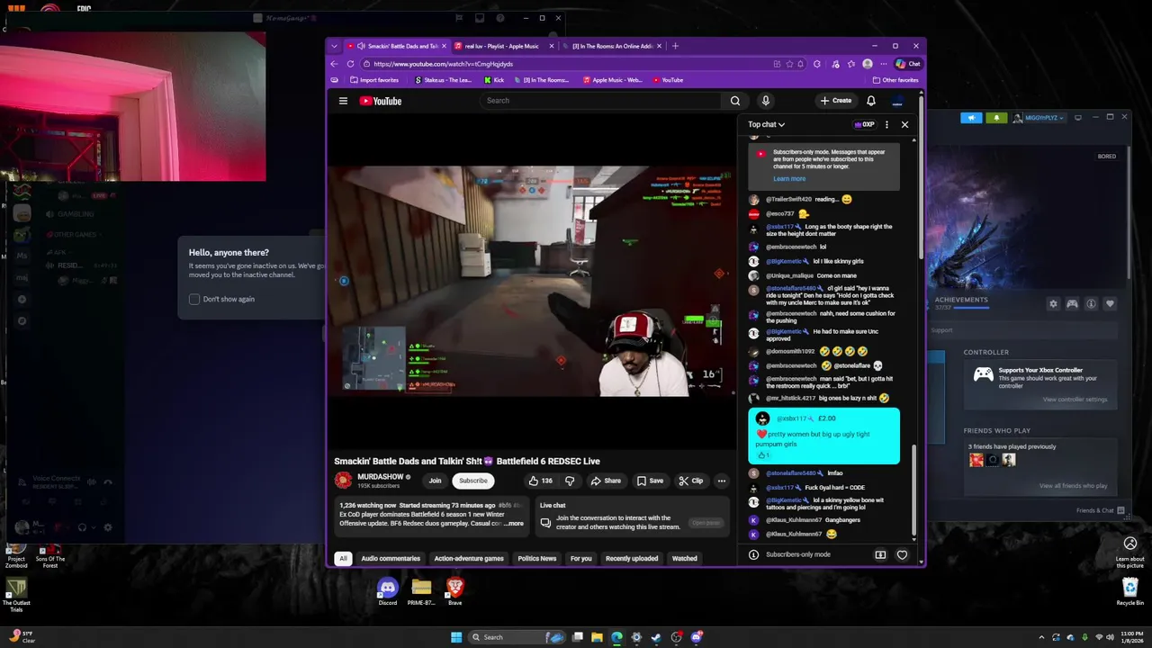Open MURDASHOW channel avatar
1152x648 pixels.
pyautogui.click(x=343, y=481)
